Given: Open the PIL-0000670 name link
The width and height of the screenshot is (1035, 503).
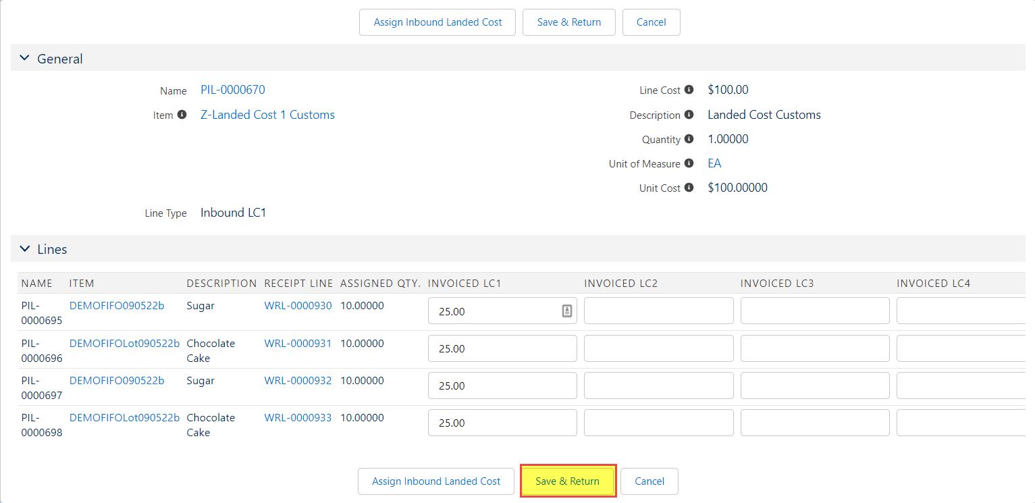Looking at the screenshot, I should coord(233,90).
